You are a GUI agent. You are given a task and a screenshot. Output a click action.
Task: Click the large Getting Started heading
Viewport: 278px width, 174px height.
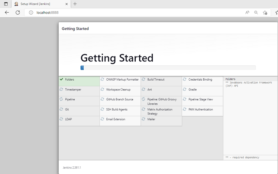coord(117,58)
